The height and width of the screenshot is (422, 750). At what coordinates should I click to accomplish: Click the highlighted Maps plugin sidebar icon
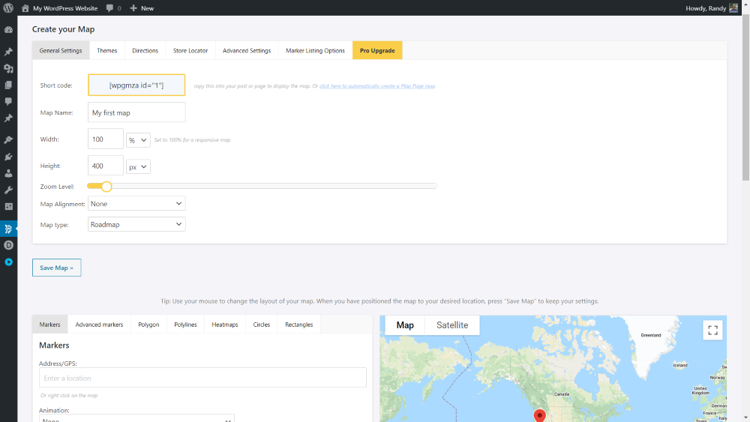[8, 229]
